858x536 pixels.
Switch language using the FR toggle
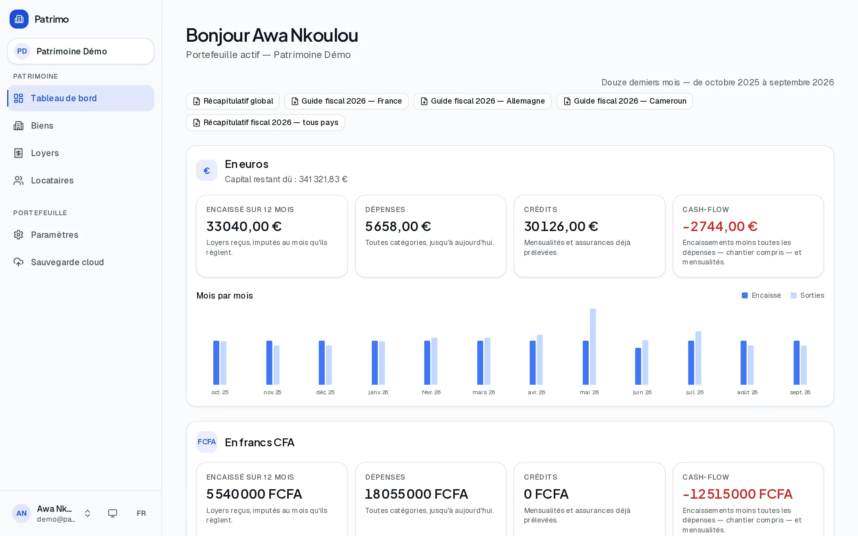pyautogui.click(x=141, y=513)
